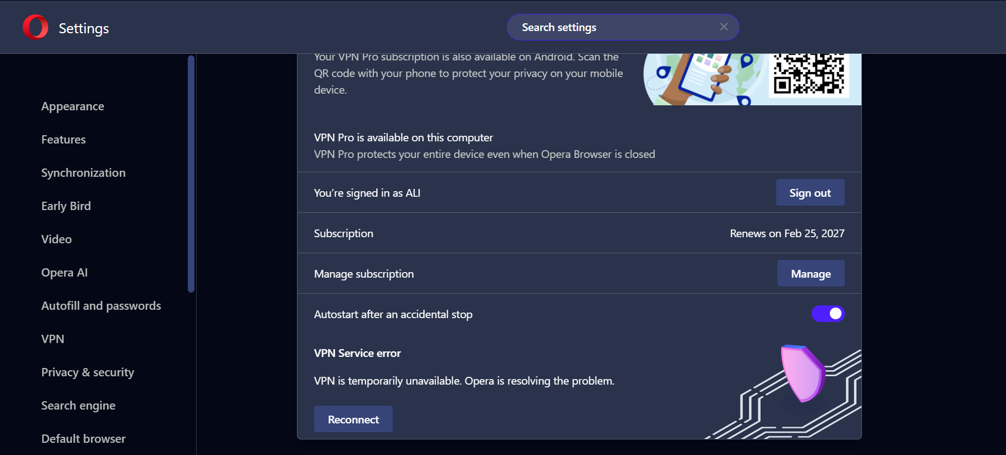
Task: Open Opera AI settings
Action: [64, 273]
